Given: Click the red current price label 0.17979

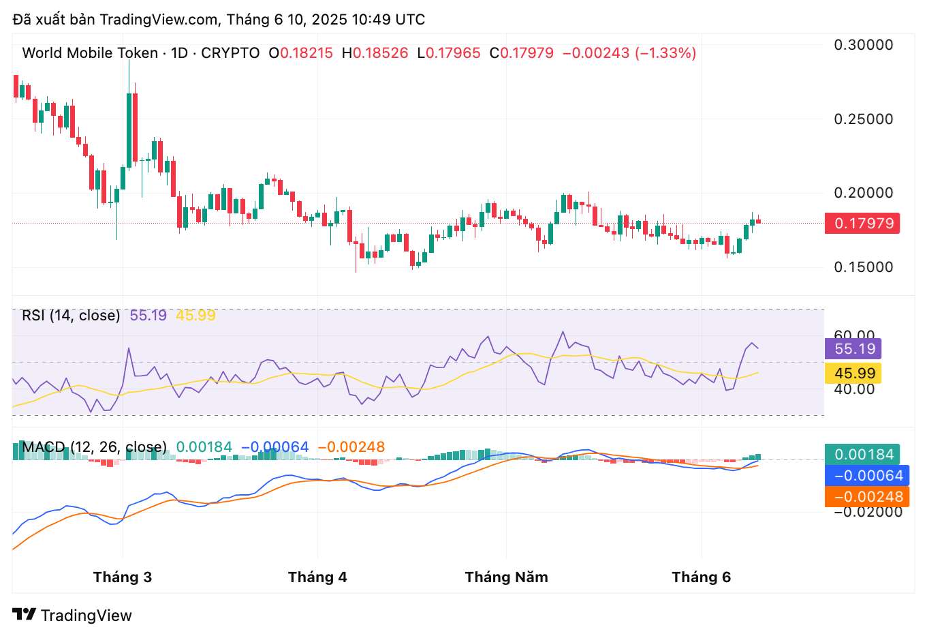Looking at the screenshot, I should [862, 223].
